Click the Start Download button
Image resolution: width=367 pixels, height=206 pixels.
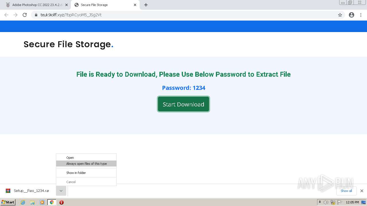[183, 104]
